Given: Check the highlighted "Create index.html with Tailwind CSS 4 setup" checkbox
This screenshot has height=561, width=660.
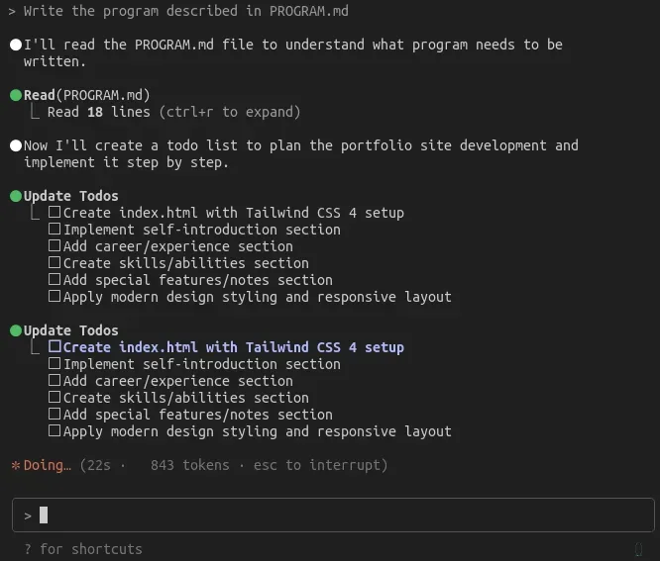Looking at the screenshot, I should pyautogui.click(x=55, y=347).
